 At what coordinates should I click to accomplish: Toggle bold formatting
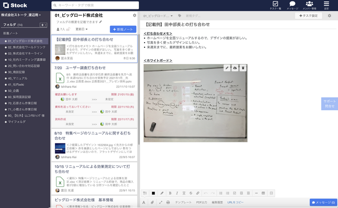tap(170, 193)
